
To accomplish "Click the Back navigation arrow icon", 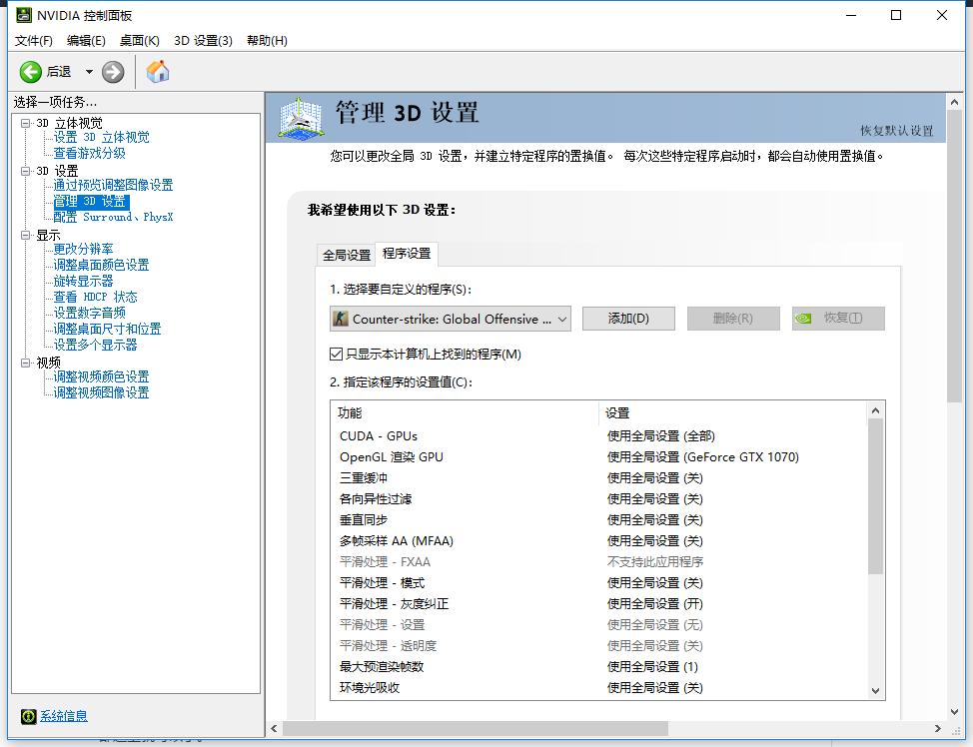I will click(30, 71).
